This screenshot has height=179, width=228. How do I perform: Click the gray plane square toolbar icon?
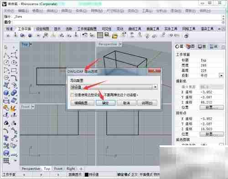coord(100,36)
